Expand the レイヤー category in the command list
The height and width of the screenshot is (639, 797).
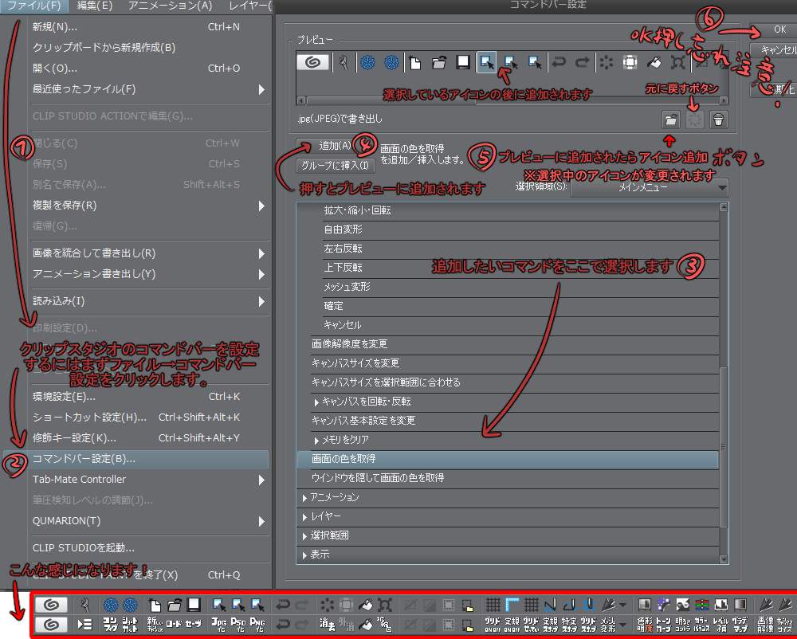(x=304, y=517)
